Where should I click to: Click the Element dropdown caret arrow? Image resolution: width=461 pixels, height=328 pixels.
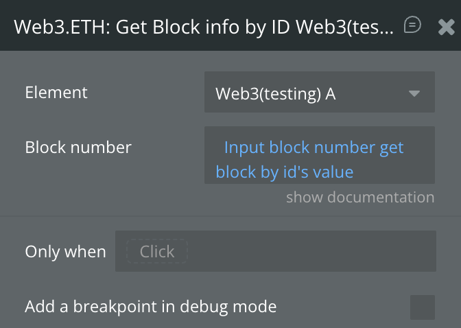pos(414,93)
